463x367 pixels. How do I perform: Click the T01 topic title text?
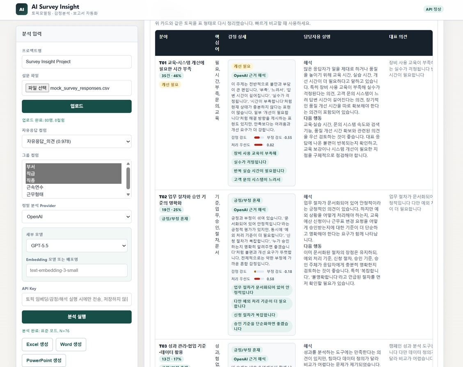click(181, 66)
